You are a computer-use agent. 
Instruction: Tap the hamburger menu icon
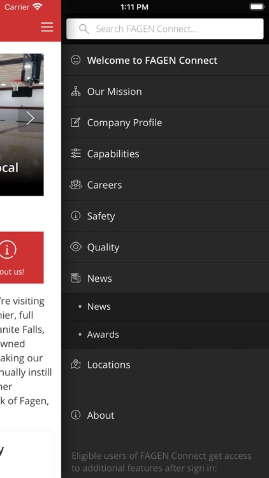47,27
